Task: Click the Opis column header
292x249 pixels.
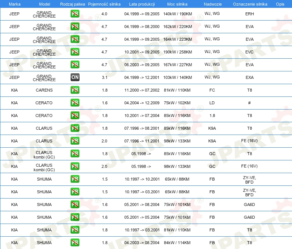Action: pos(280,4)
